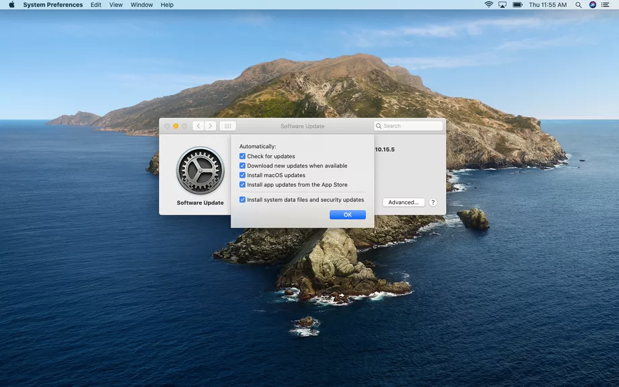The width and height of the screenshot is (619, 387).
Task: Toggle Download new updates when available
Action: (x=243, y=166)
